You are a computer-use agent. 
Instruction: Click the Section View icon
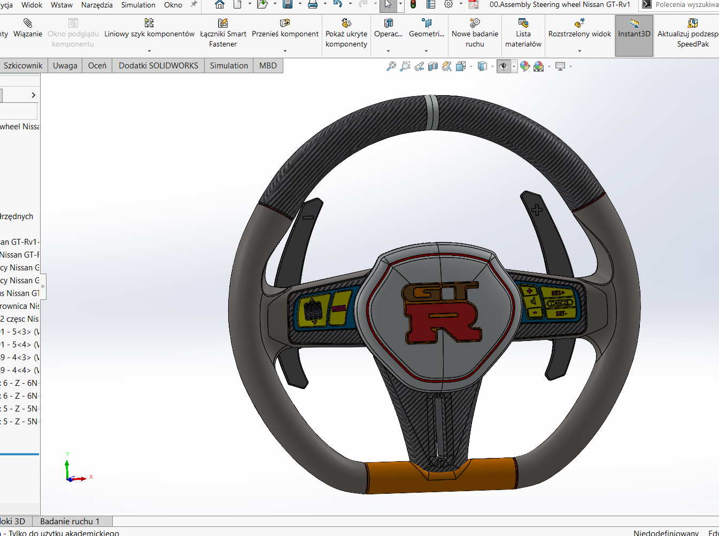(433, 66)
